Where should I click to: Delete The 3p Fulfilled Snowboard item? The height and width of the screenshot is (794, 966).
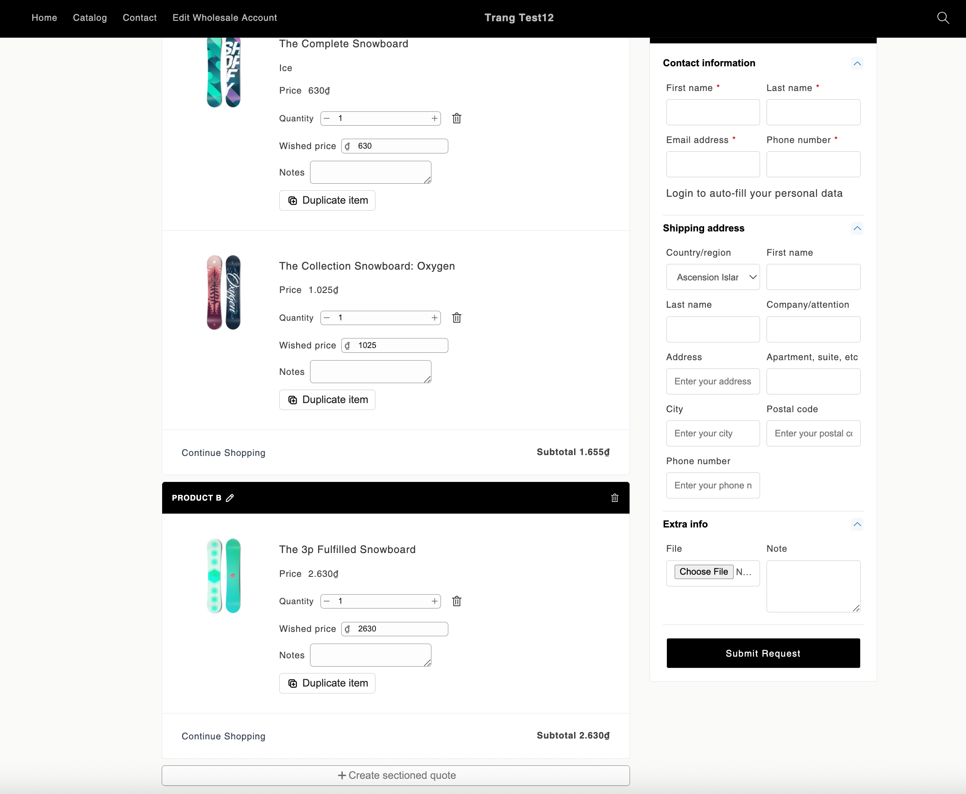tap(457, 602)
